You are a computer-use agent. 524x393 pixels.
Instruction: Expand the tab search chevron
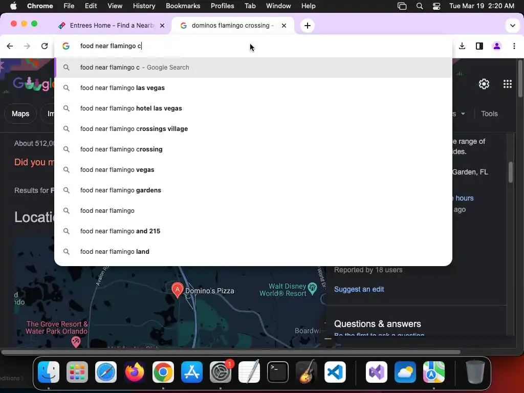click(512, 26)
